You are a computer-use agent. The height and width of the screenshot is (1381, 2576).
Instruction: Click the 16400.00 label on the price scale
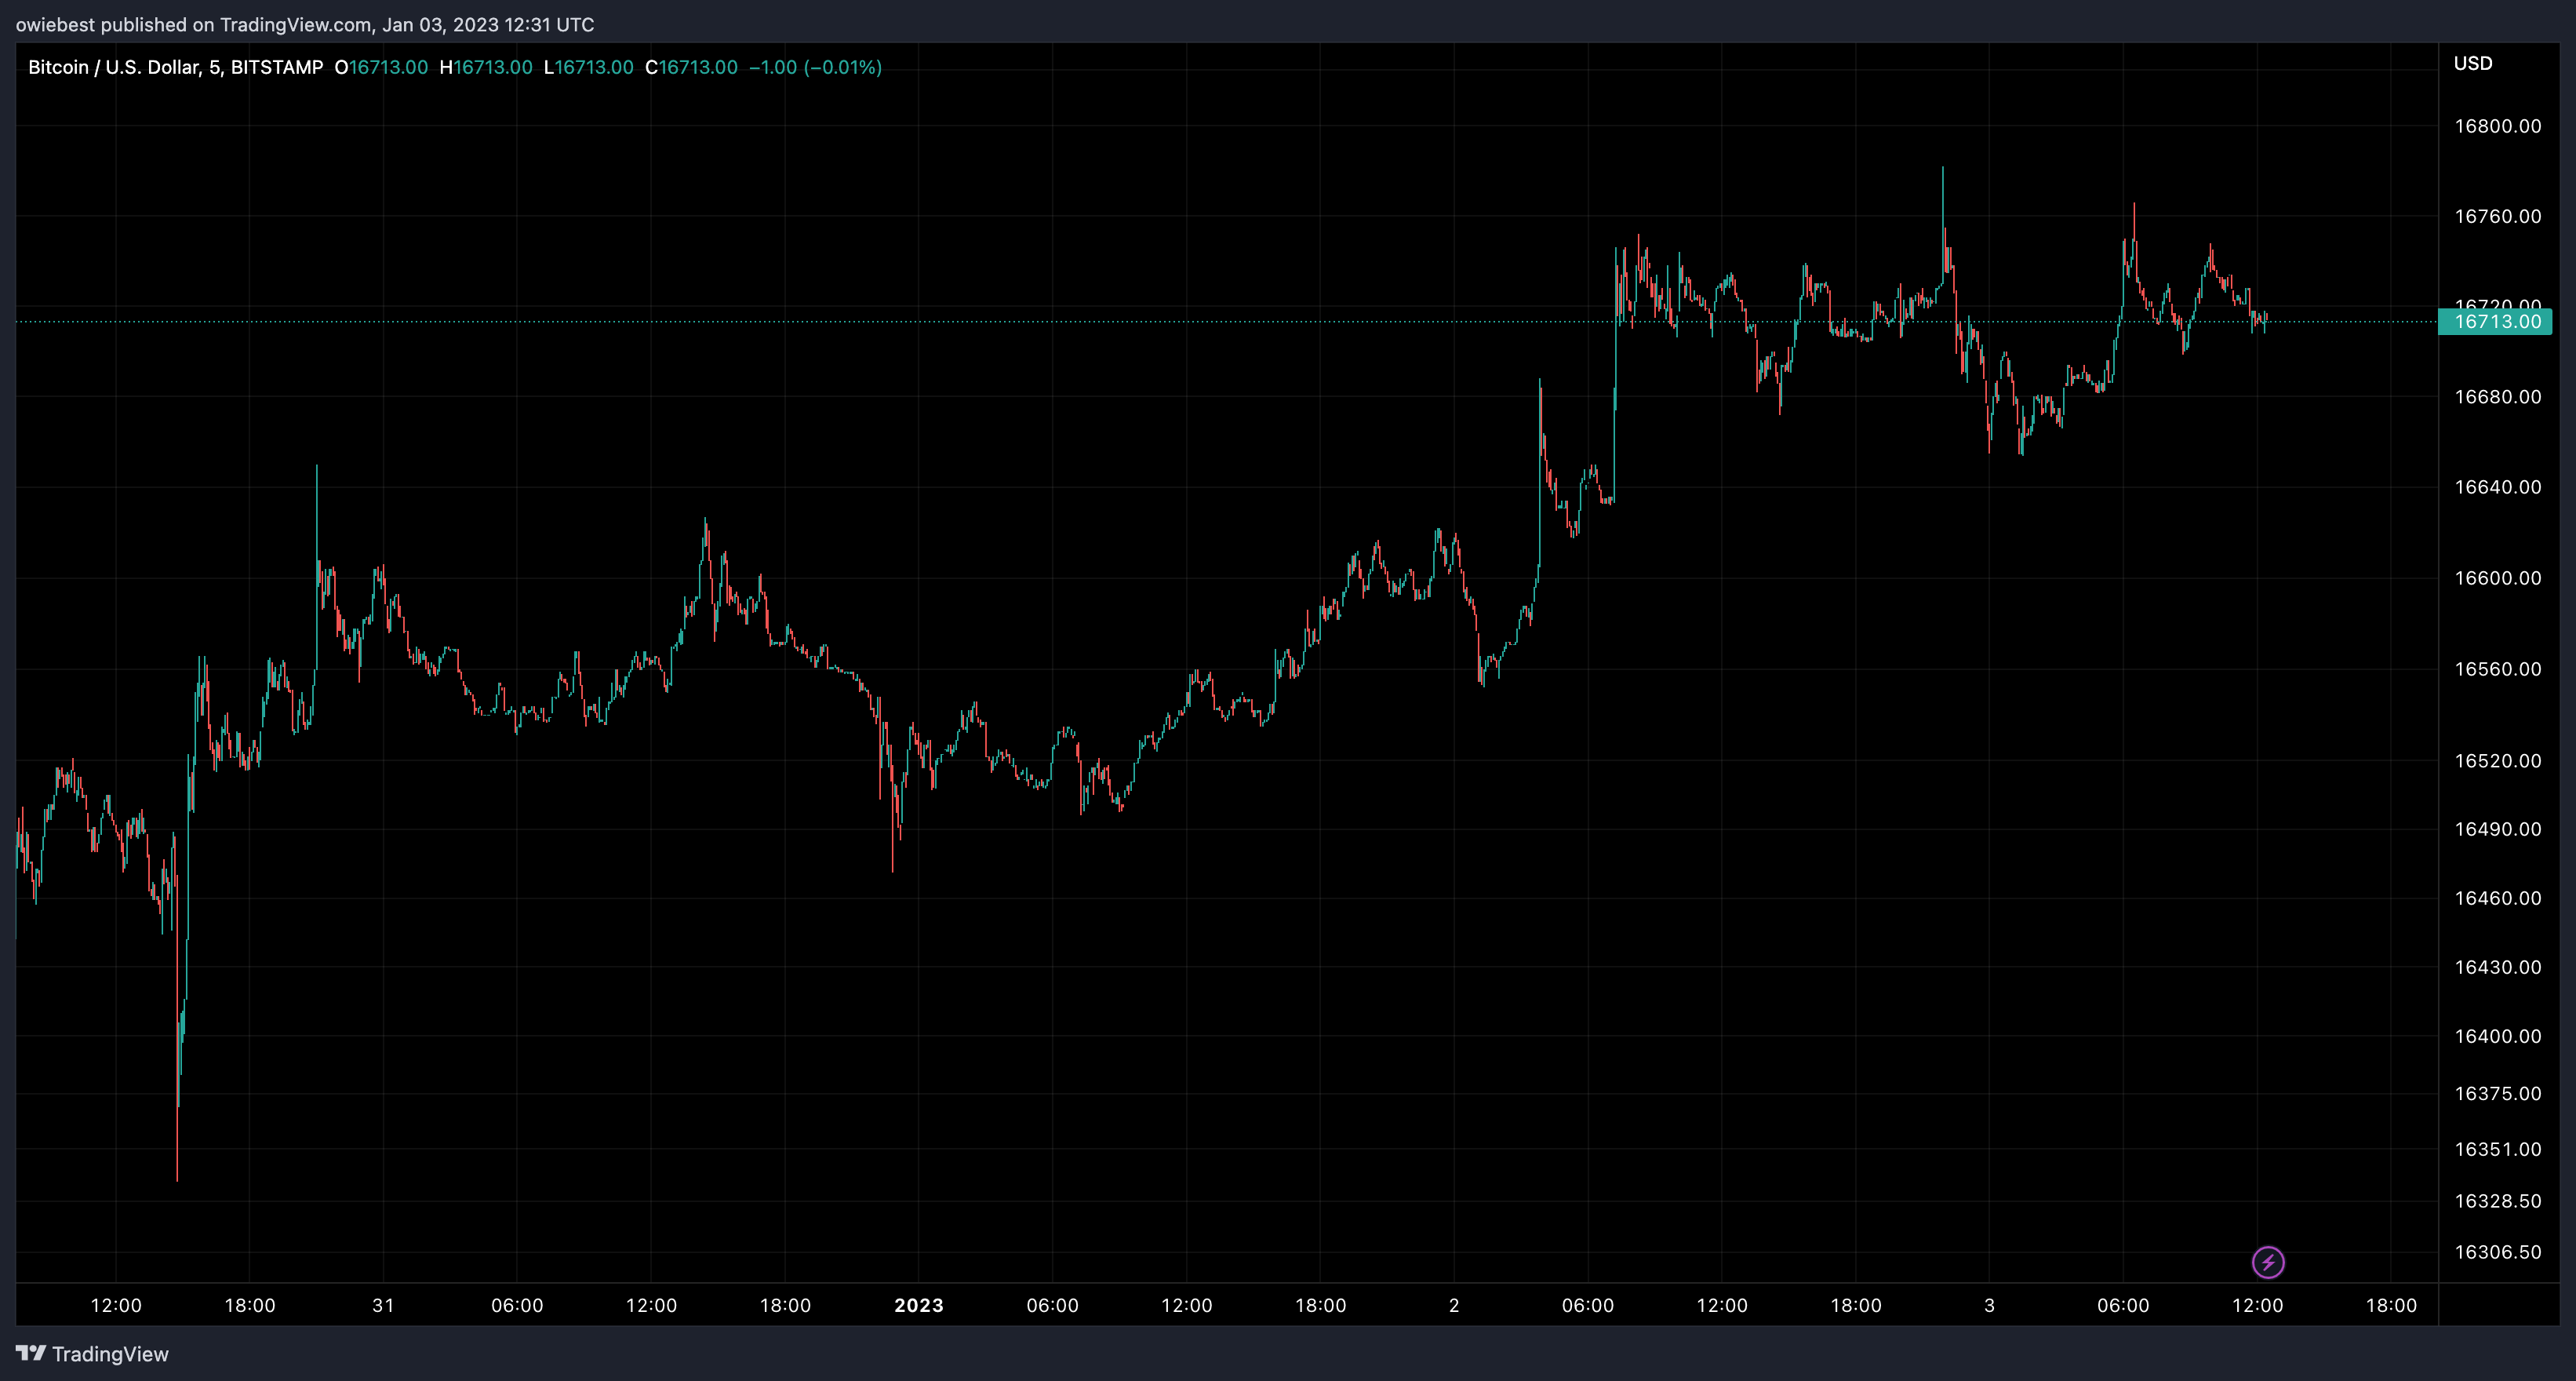point(2497,1036)
